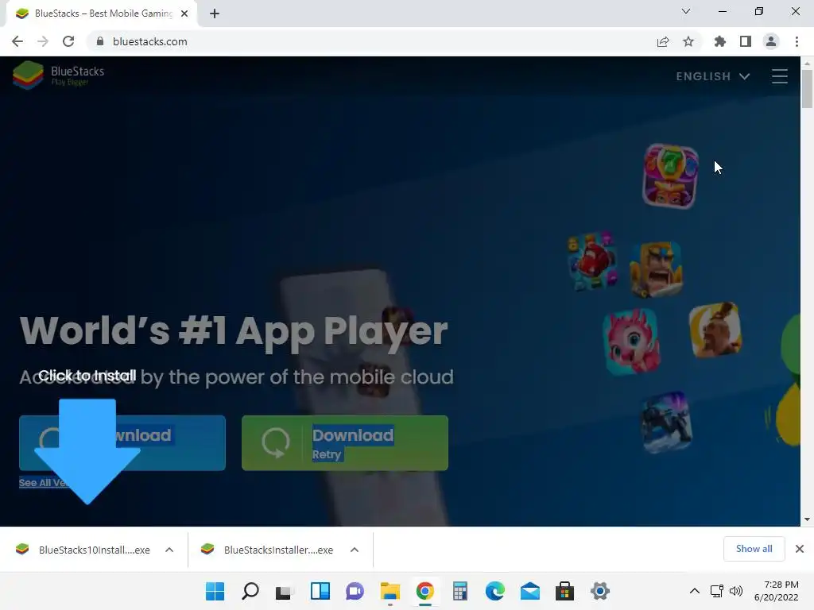Open volume control tray icon

pos(735,591)
